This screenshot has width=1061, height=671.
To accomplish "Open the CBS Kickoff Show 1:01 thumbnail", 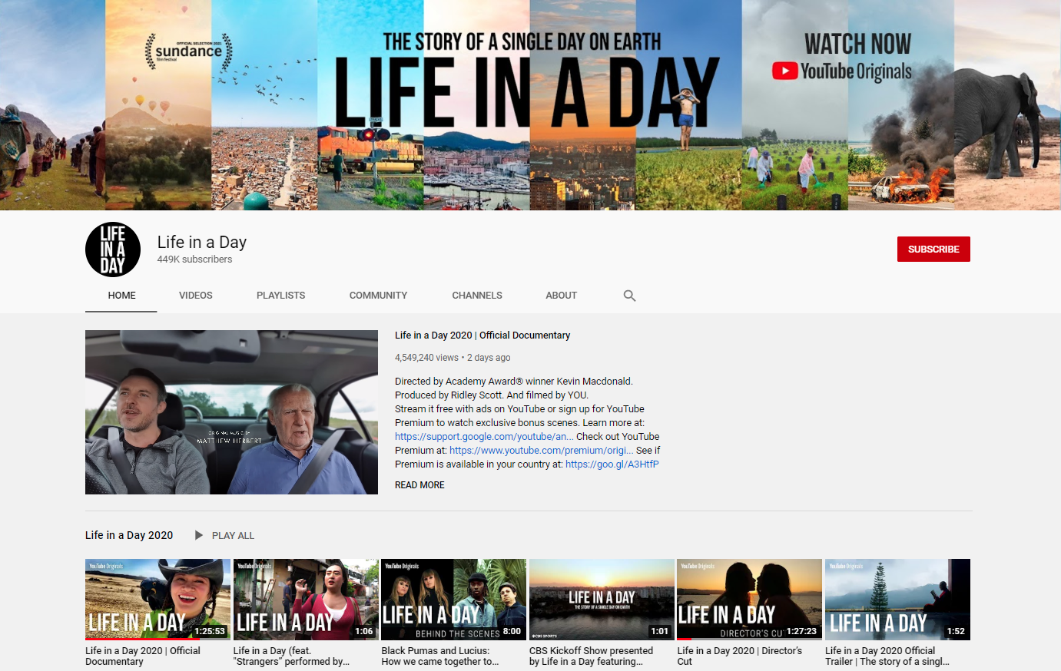I will [x=602, y=600].
